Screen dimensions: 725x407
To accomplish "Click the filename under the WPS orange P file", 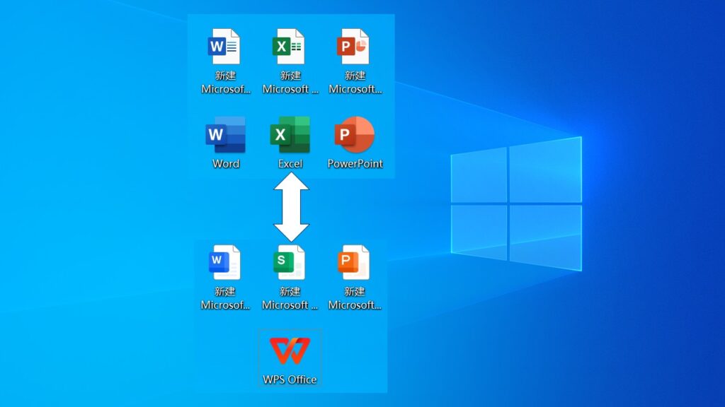I will 355,298.
